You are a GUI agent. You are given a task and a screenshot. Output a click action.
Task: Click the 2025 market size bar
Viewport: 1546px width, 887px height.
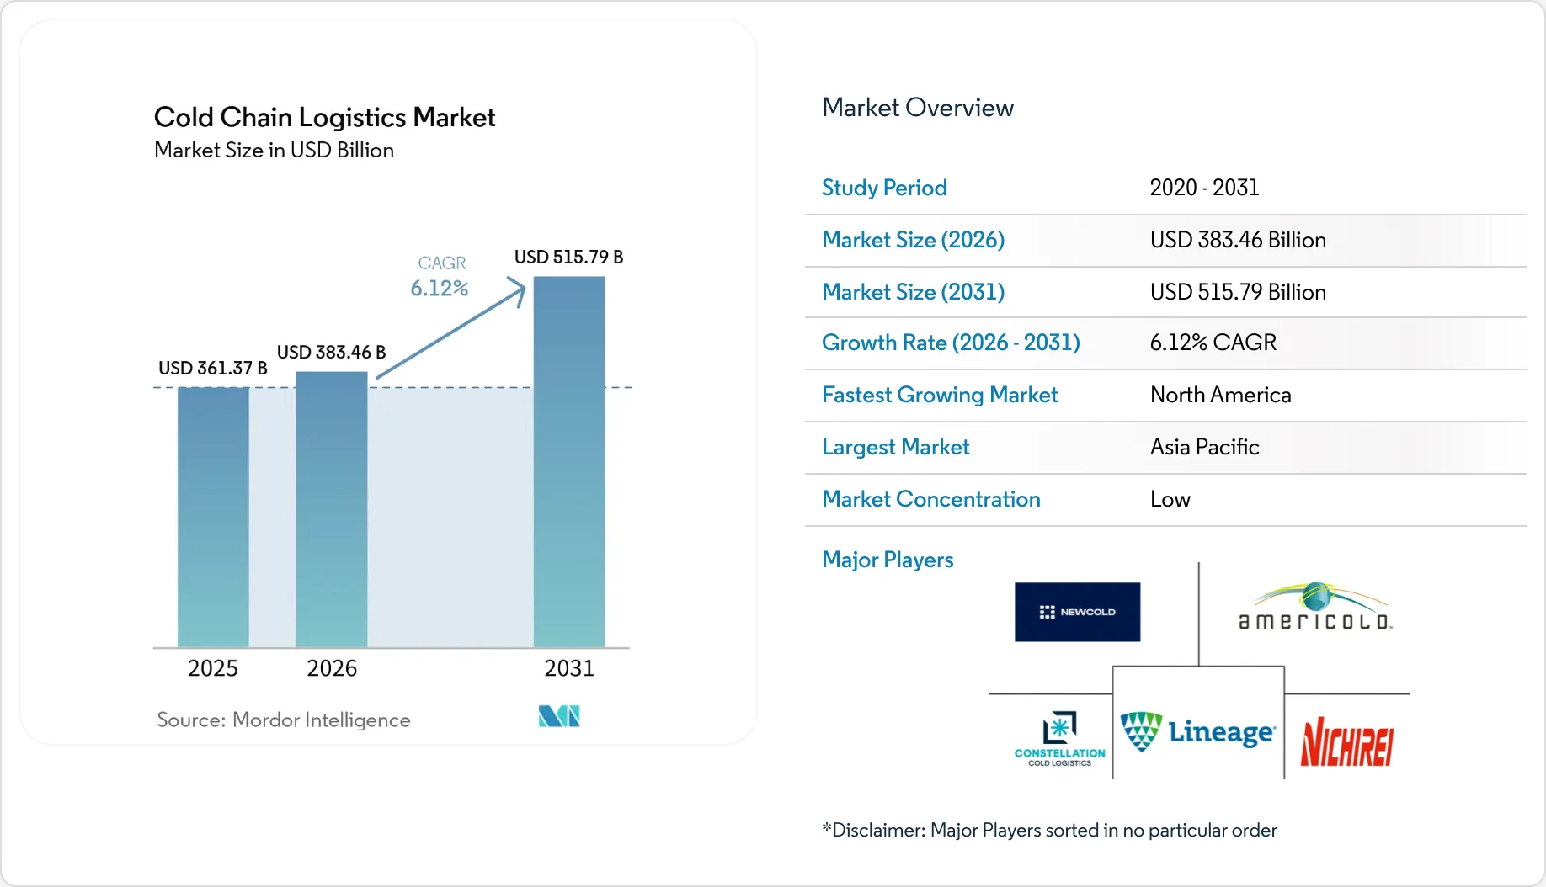tap(213, 517)
